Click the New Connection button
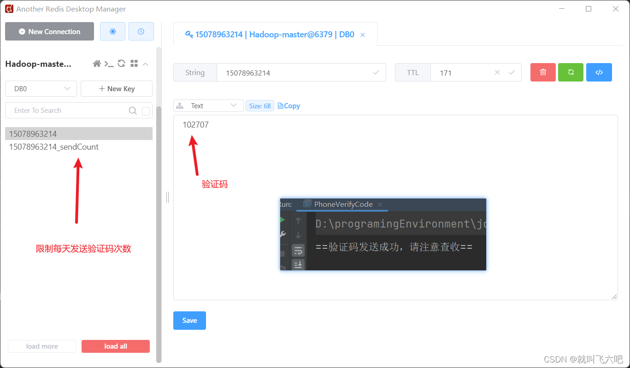This screenshot has width=630, height=368. pos(49,31)
